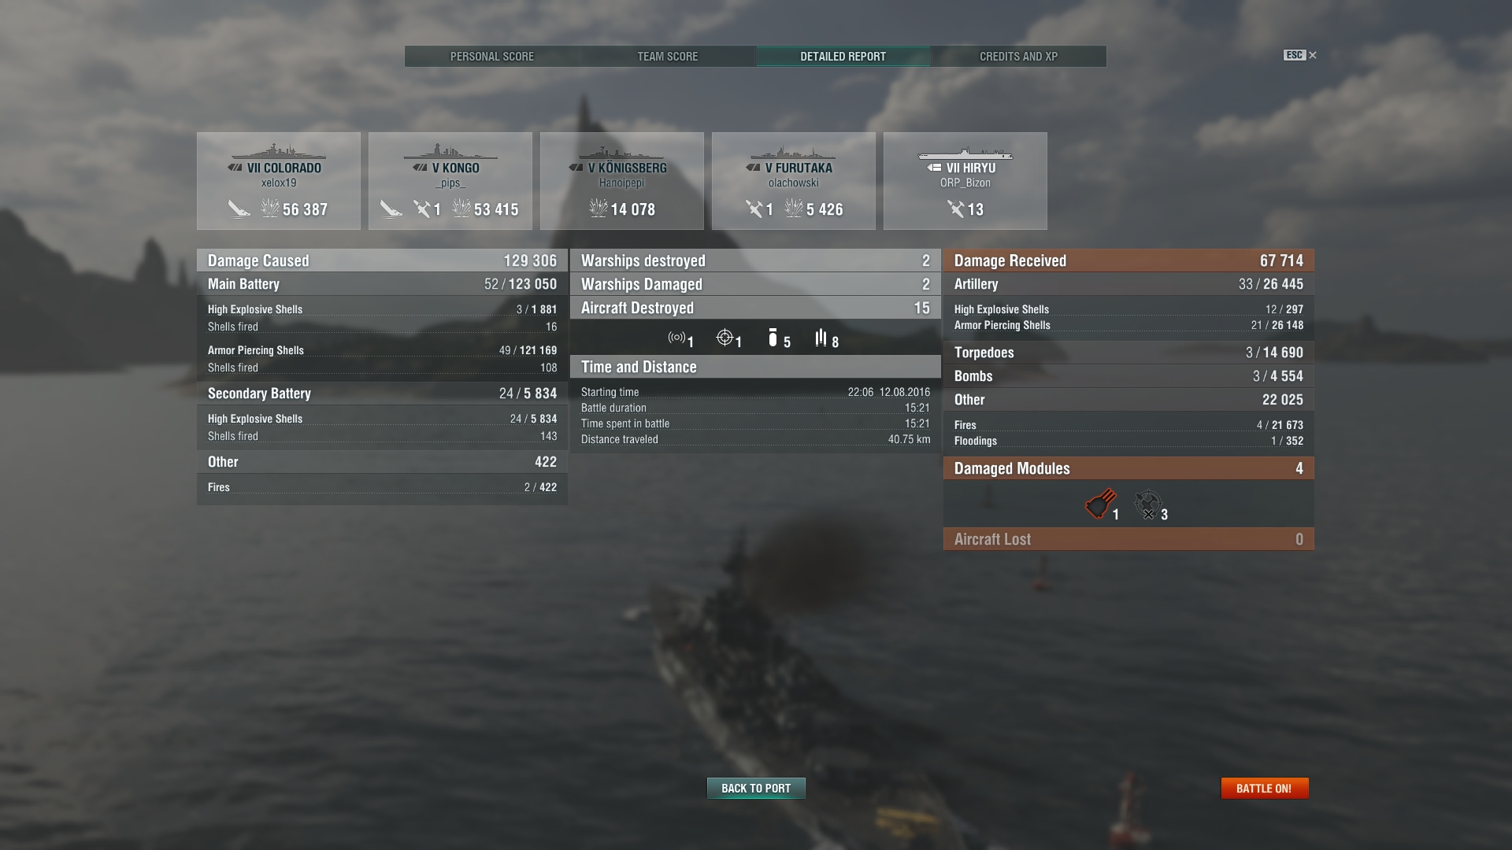Switch to the Personal Score tab
Image resolution: width=1512 pixels, height=850 pixels.
click(x=492, y=57)
